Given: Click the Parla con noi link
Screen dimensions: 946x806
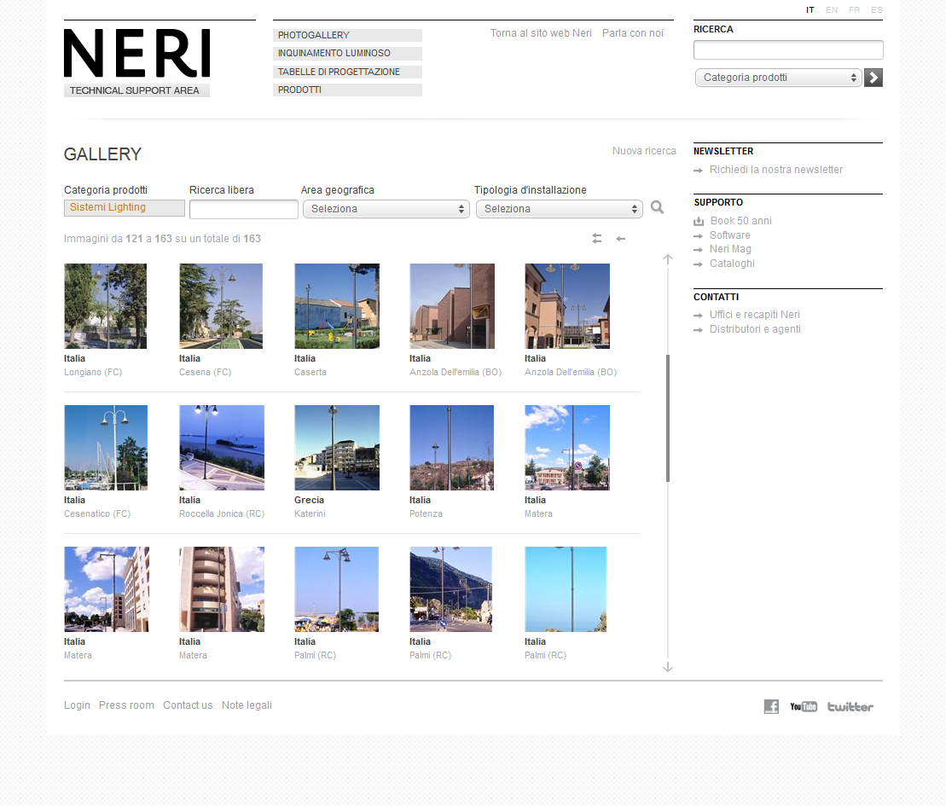Looking at the screenshot, I should pyautogui.click(x=633, y=33).
